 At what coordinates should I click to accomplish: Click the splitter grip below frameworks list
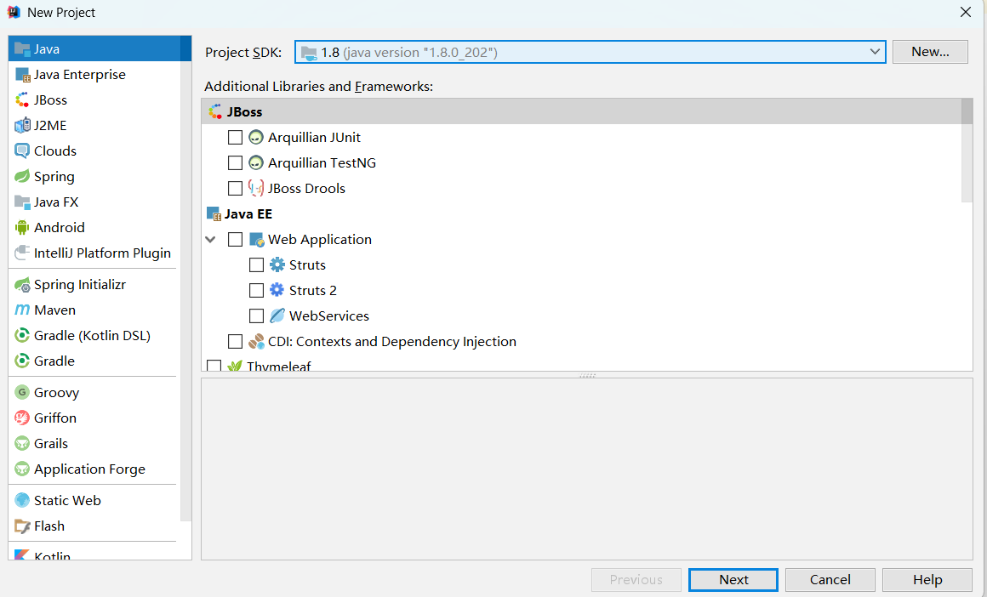tap(586, 375)
